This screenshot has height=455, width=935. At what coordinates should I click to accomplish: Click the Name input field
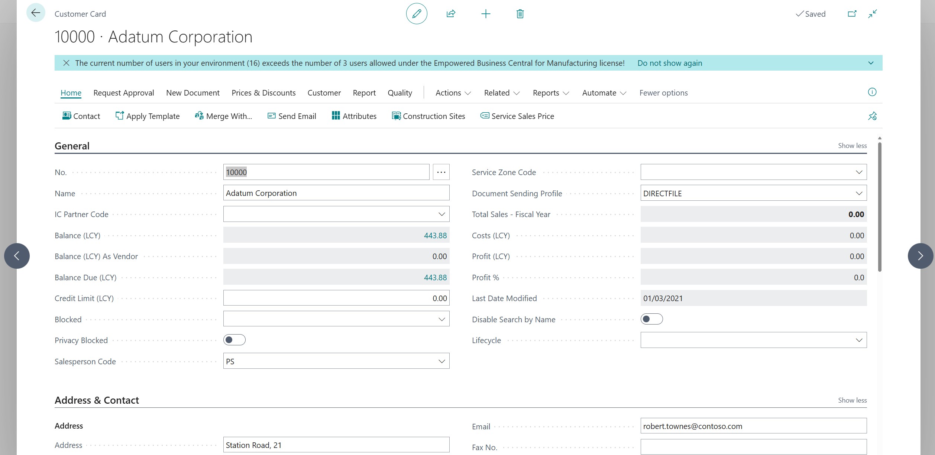(336, 193)
